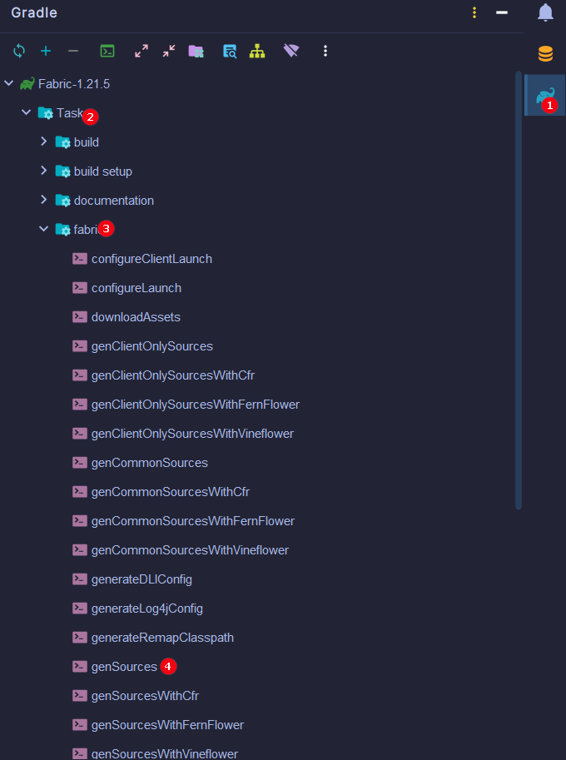Select the Fabric-1.21.5 project row
Viewport: 566px width, 760px height.
point(259,84)
